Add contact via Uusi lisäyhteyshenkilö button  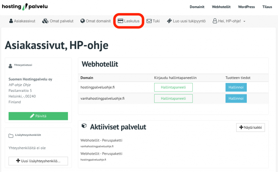tap(38, 161)
